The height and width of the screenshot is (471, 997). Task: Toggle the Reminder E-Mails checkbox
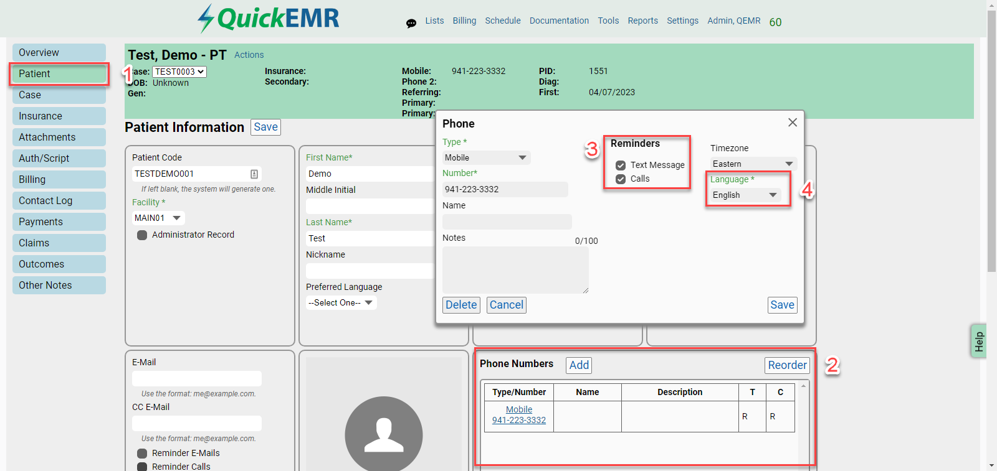point(142,454)
